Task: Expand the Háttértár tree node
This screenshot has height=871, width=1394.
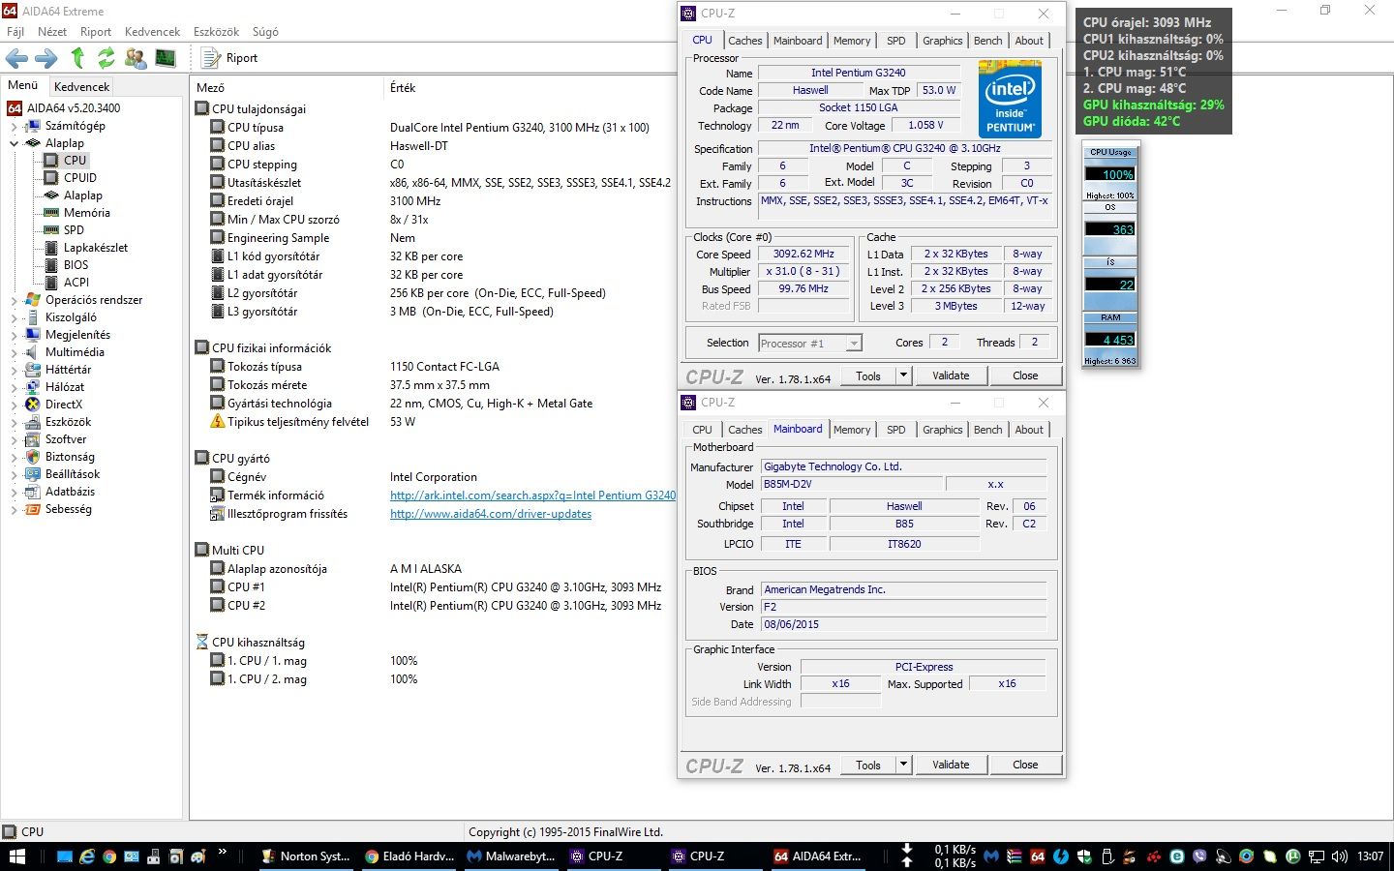Action: (14, 370)
